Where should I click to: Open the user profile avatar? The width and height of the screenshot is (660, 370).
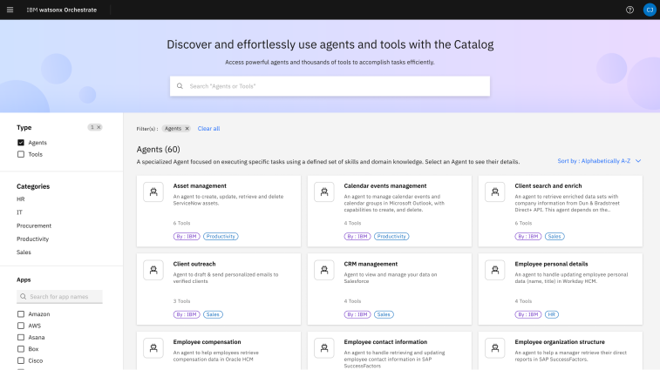[x=649, y=9]
